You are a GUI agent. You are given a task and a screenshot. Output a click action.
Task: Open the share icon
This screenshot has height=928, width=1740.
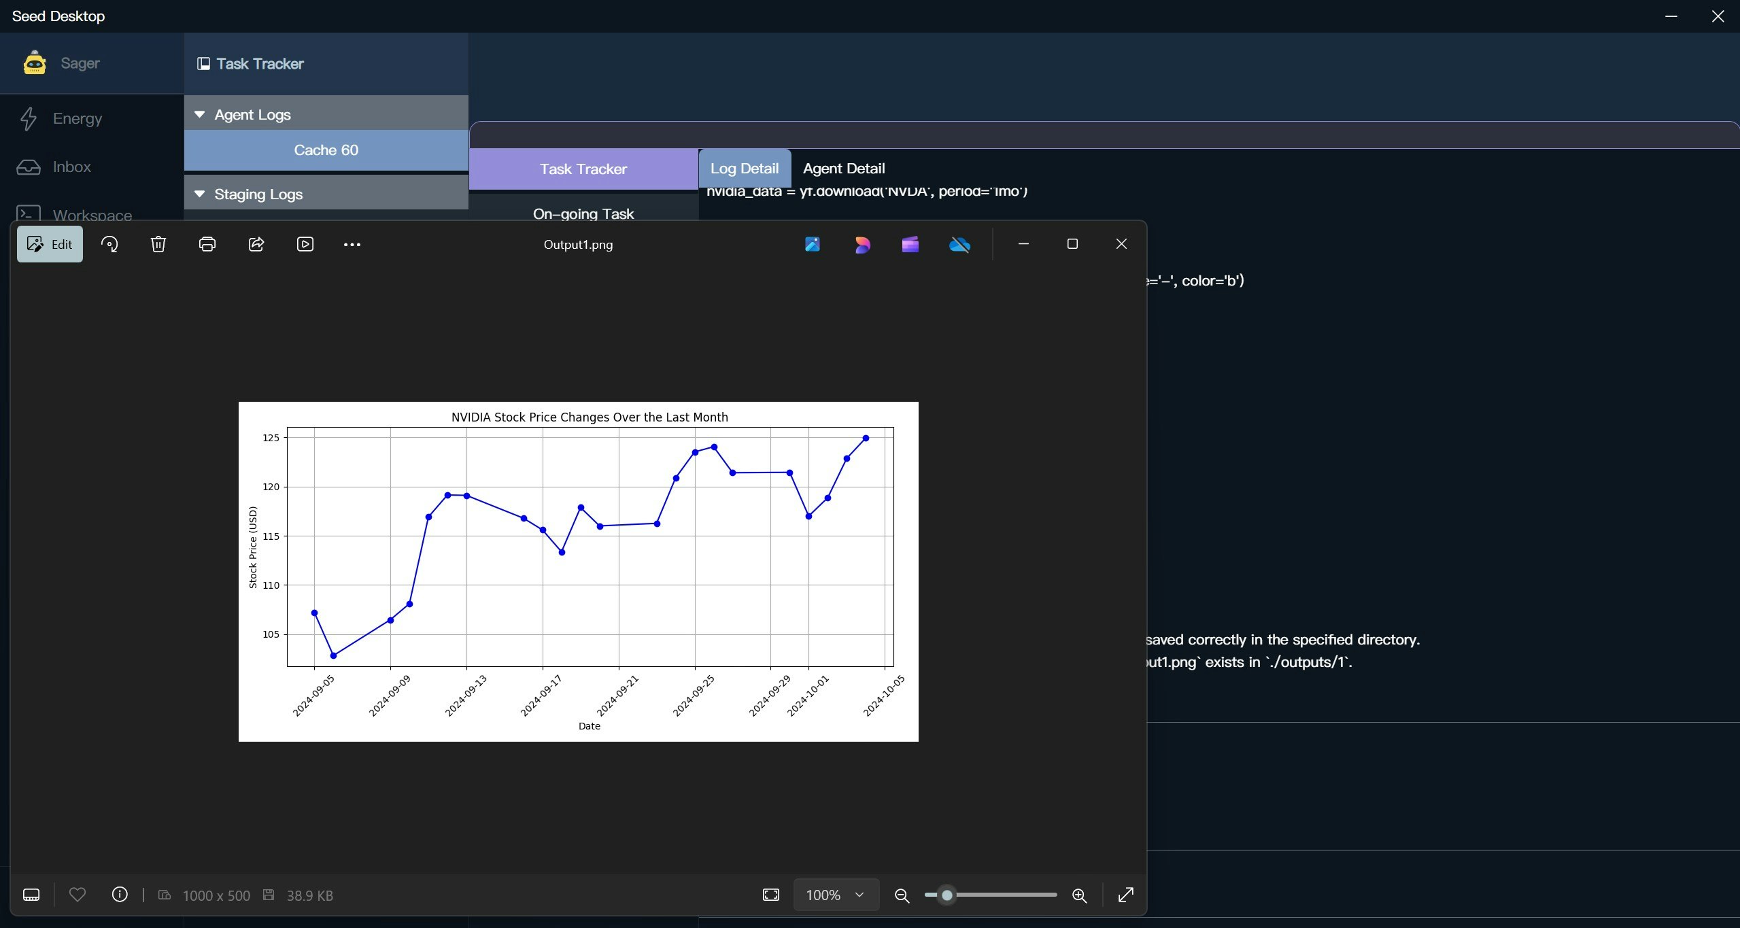click(256, 244)
